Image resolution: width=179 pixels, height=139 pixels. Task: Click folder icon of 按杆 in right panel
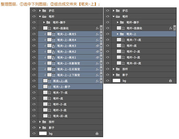click(x=118, y=69)
